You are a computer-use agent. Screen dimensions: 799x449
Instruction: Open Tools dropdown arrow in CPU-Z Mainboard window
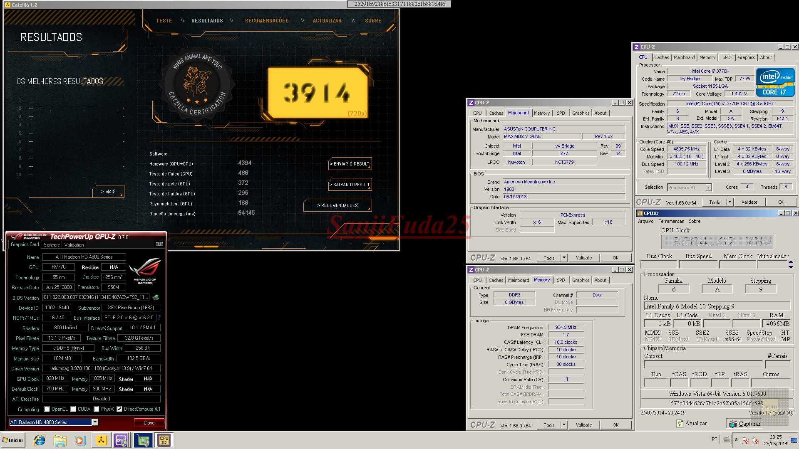(x=564, y=258)
